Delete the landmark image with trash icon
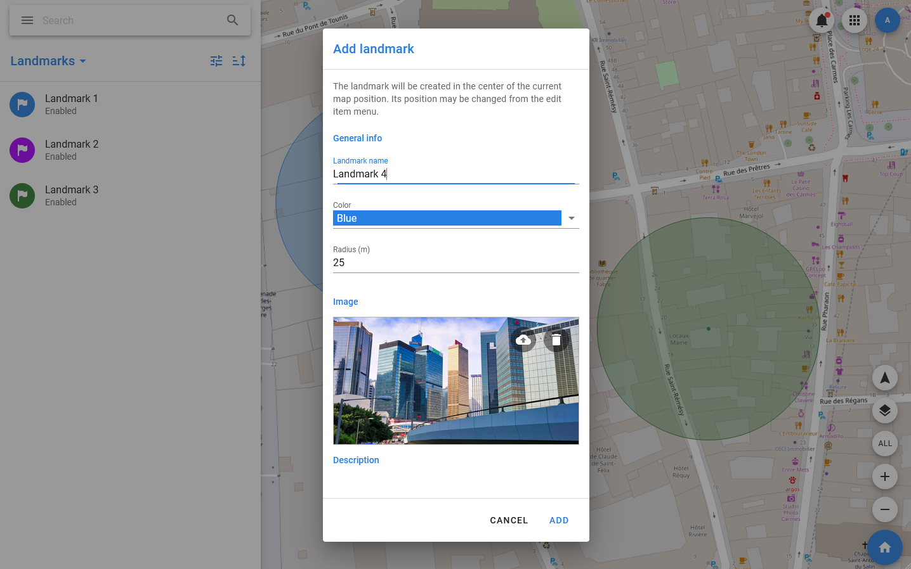 click(x=556, y=340)
